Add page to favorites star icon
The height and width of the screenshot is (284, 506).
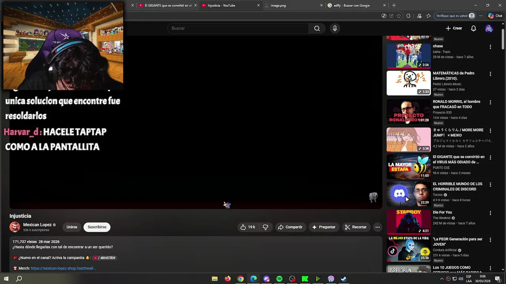click(398, 16)
